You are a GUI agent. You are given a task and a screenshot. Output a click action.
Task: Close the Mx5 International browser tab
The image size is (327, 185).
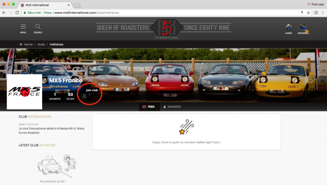point(69,5)
